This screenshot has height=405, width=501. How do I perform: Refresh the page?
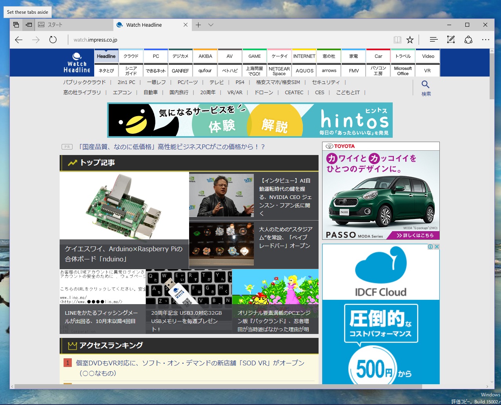coord(53,40)
